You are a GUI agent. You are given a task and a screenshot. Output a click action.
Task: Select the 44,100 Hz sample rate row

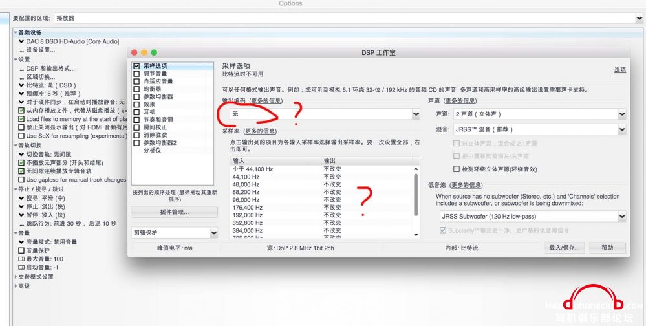[x=322, y=177]
